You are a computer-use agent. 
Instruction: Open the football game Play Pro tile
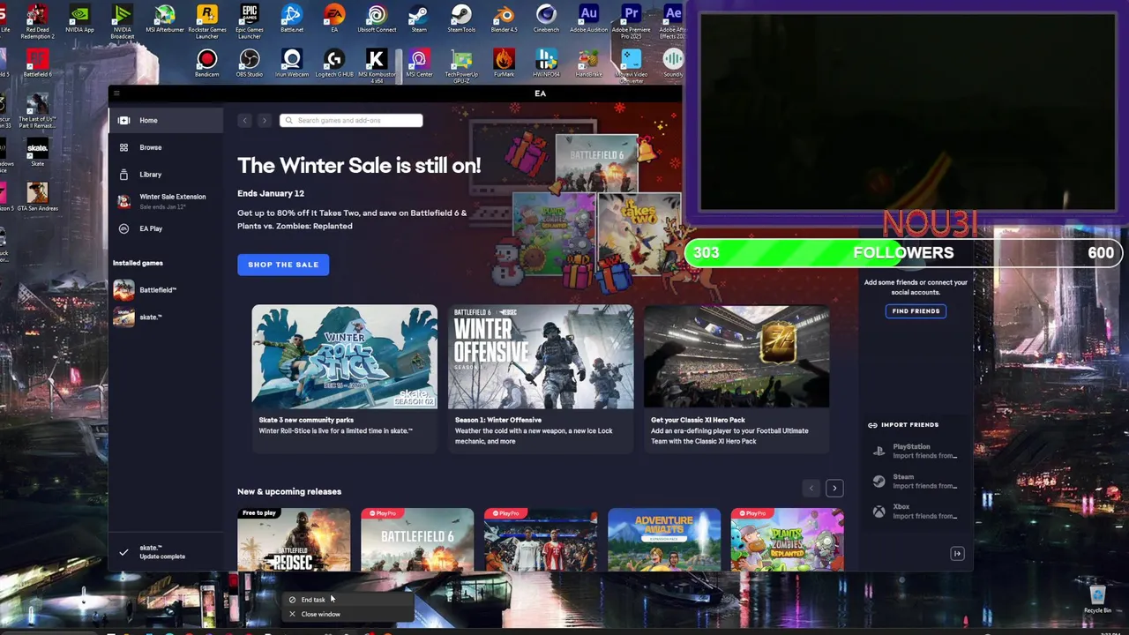click(x=541, y=539)
